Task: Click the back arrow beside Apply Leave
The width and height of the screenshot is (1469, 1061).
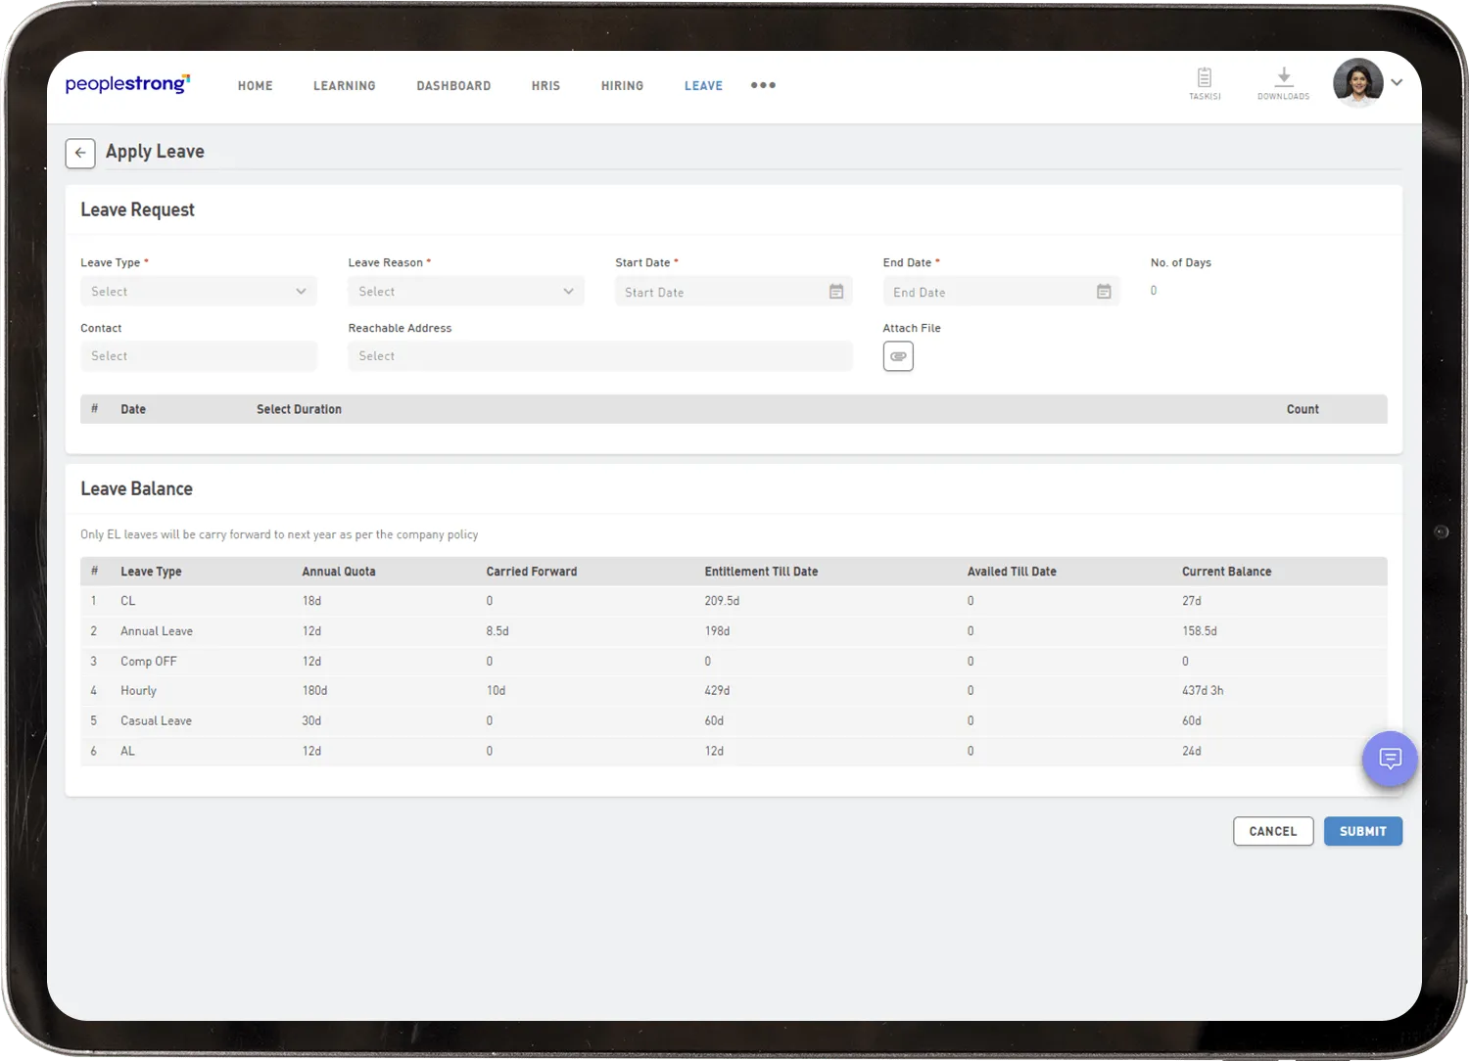Action: 80,153
